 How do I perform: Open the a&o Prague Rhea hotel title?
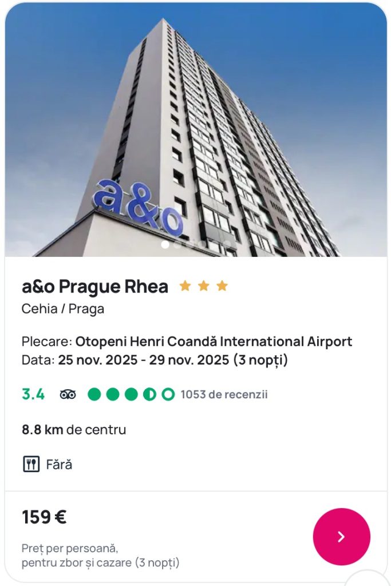coord(95,287)
